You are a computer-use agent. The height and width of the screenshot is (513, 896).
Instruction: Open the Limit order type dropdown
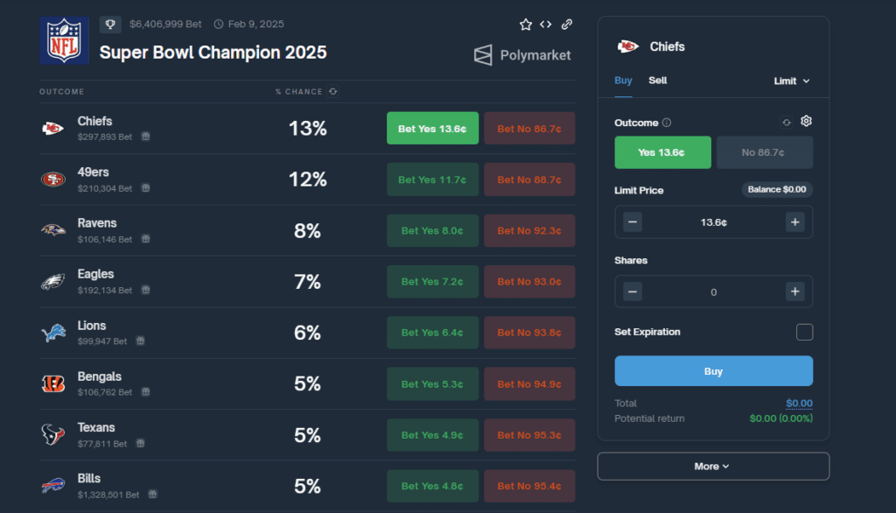[791, 81]
